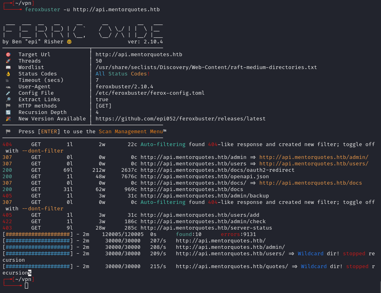Click the party popper New Version Available icon
Image resolution: width=381 pixels, height=293 pixels.
point(8,118)
